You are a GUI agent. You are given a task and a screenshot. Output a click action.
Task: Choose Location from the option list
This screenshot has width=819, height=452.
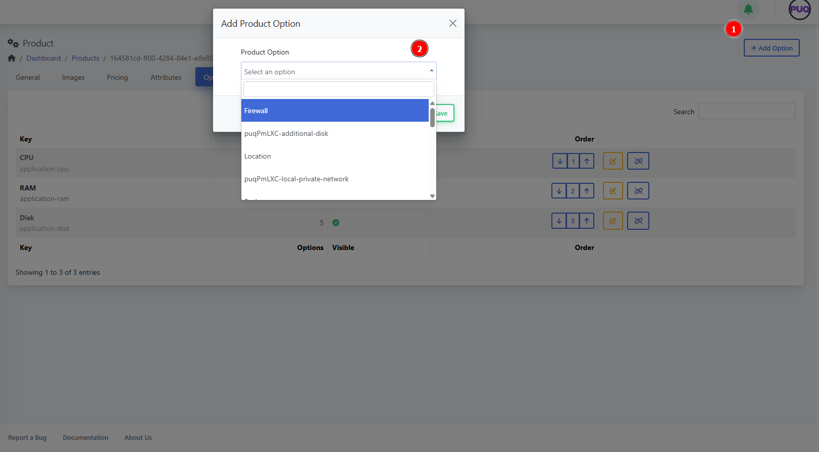(335, 156)
